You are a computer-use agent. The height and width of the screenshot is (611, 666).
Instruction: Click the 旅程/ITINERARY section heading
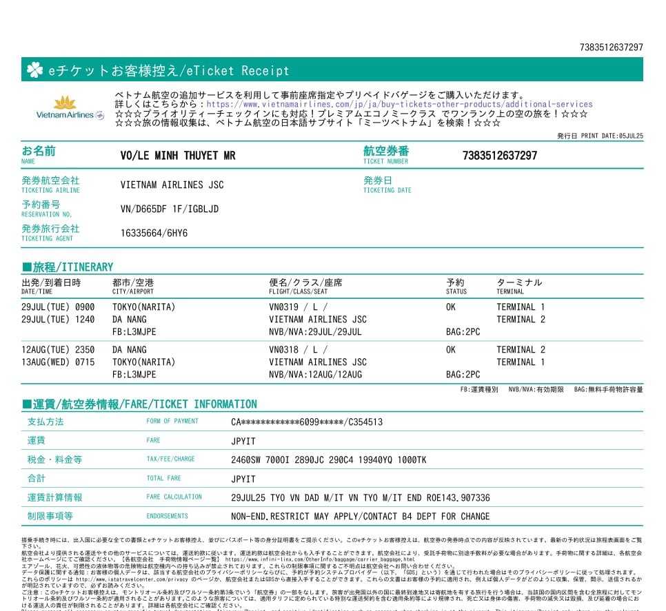coord(68,267)
